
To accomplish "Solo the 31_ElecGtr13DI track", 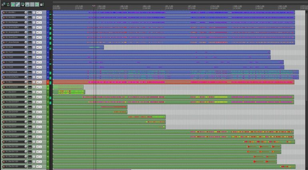I will (x=40, y=162).
